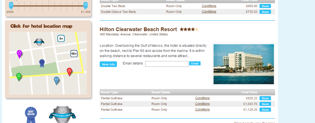Image resolution: width=315 pixels, height=123 pixels.
Task: Open the Hilton Clearwater hotel photo
Action: click(x=243, y=64)
